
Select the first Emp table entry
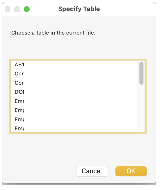[x=20, y=110]
